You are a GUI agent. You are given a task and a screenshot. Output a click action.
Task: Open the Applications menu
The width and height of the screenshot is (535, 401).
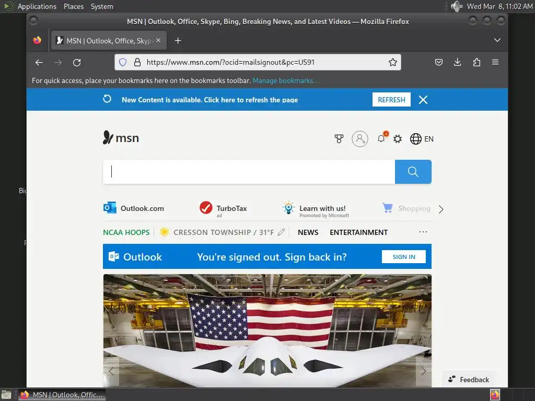pos(37,6)
